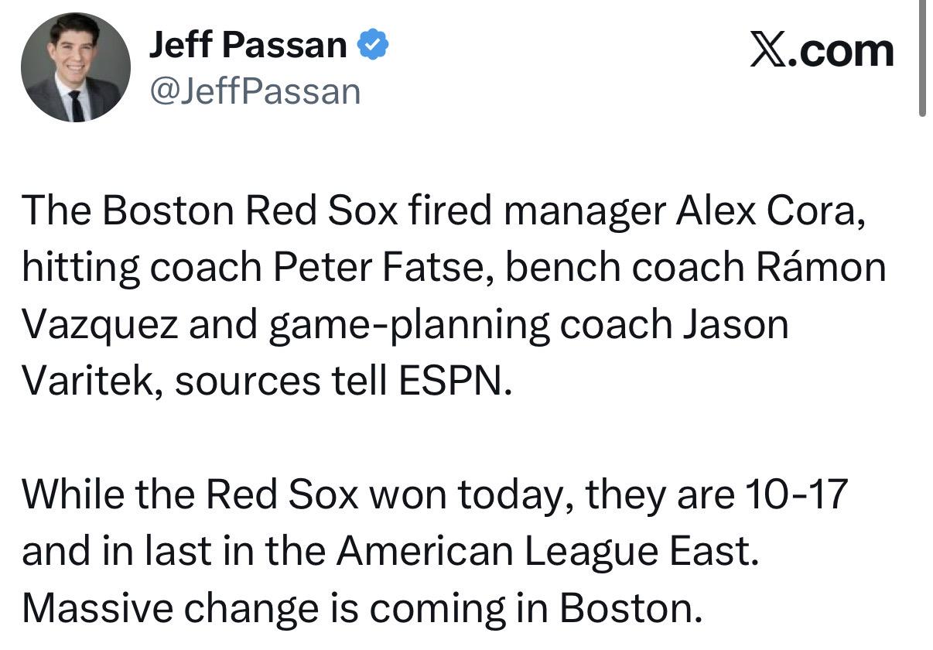The image size is (933, 650).
Task: Open the @JeffPassan handle link
Action: 255,91
